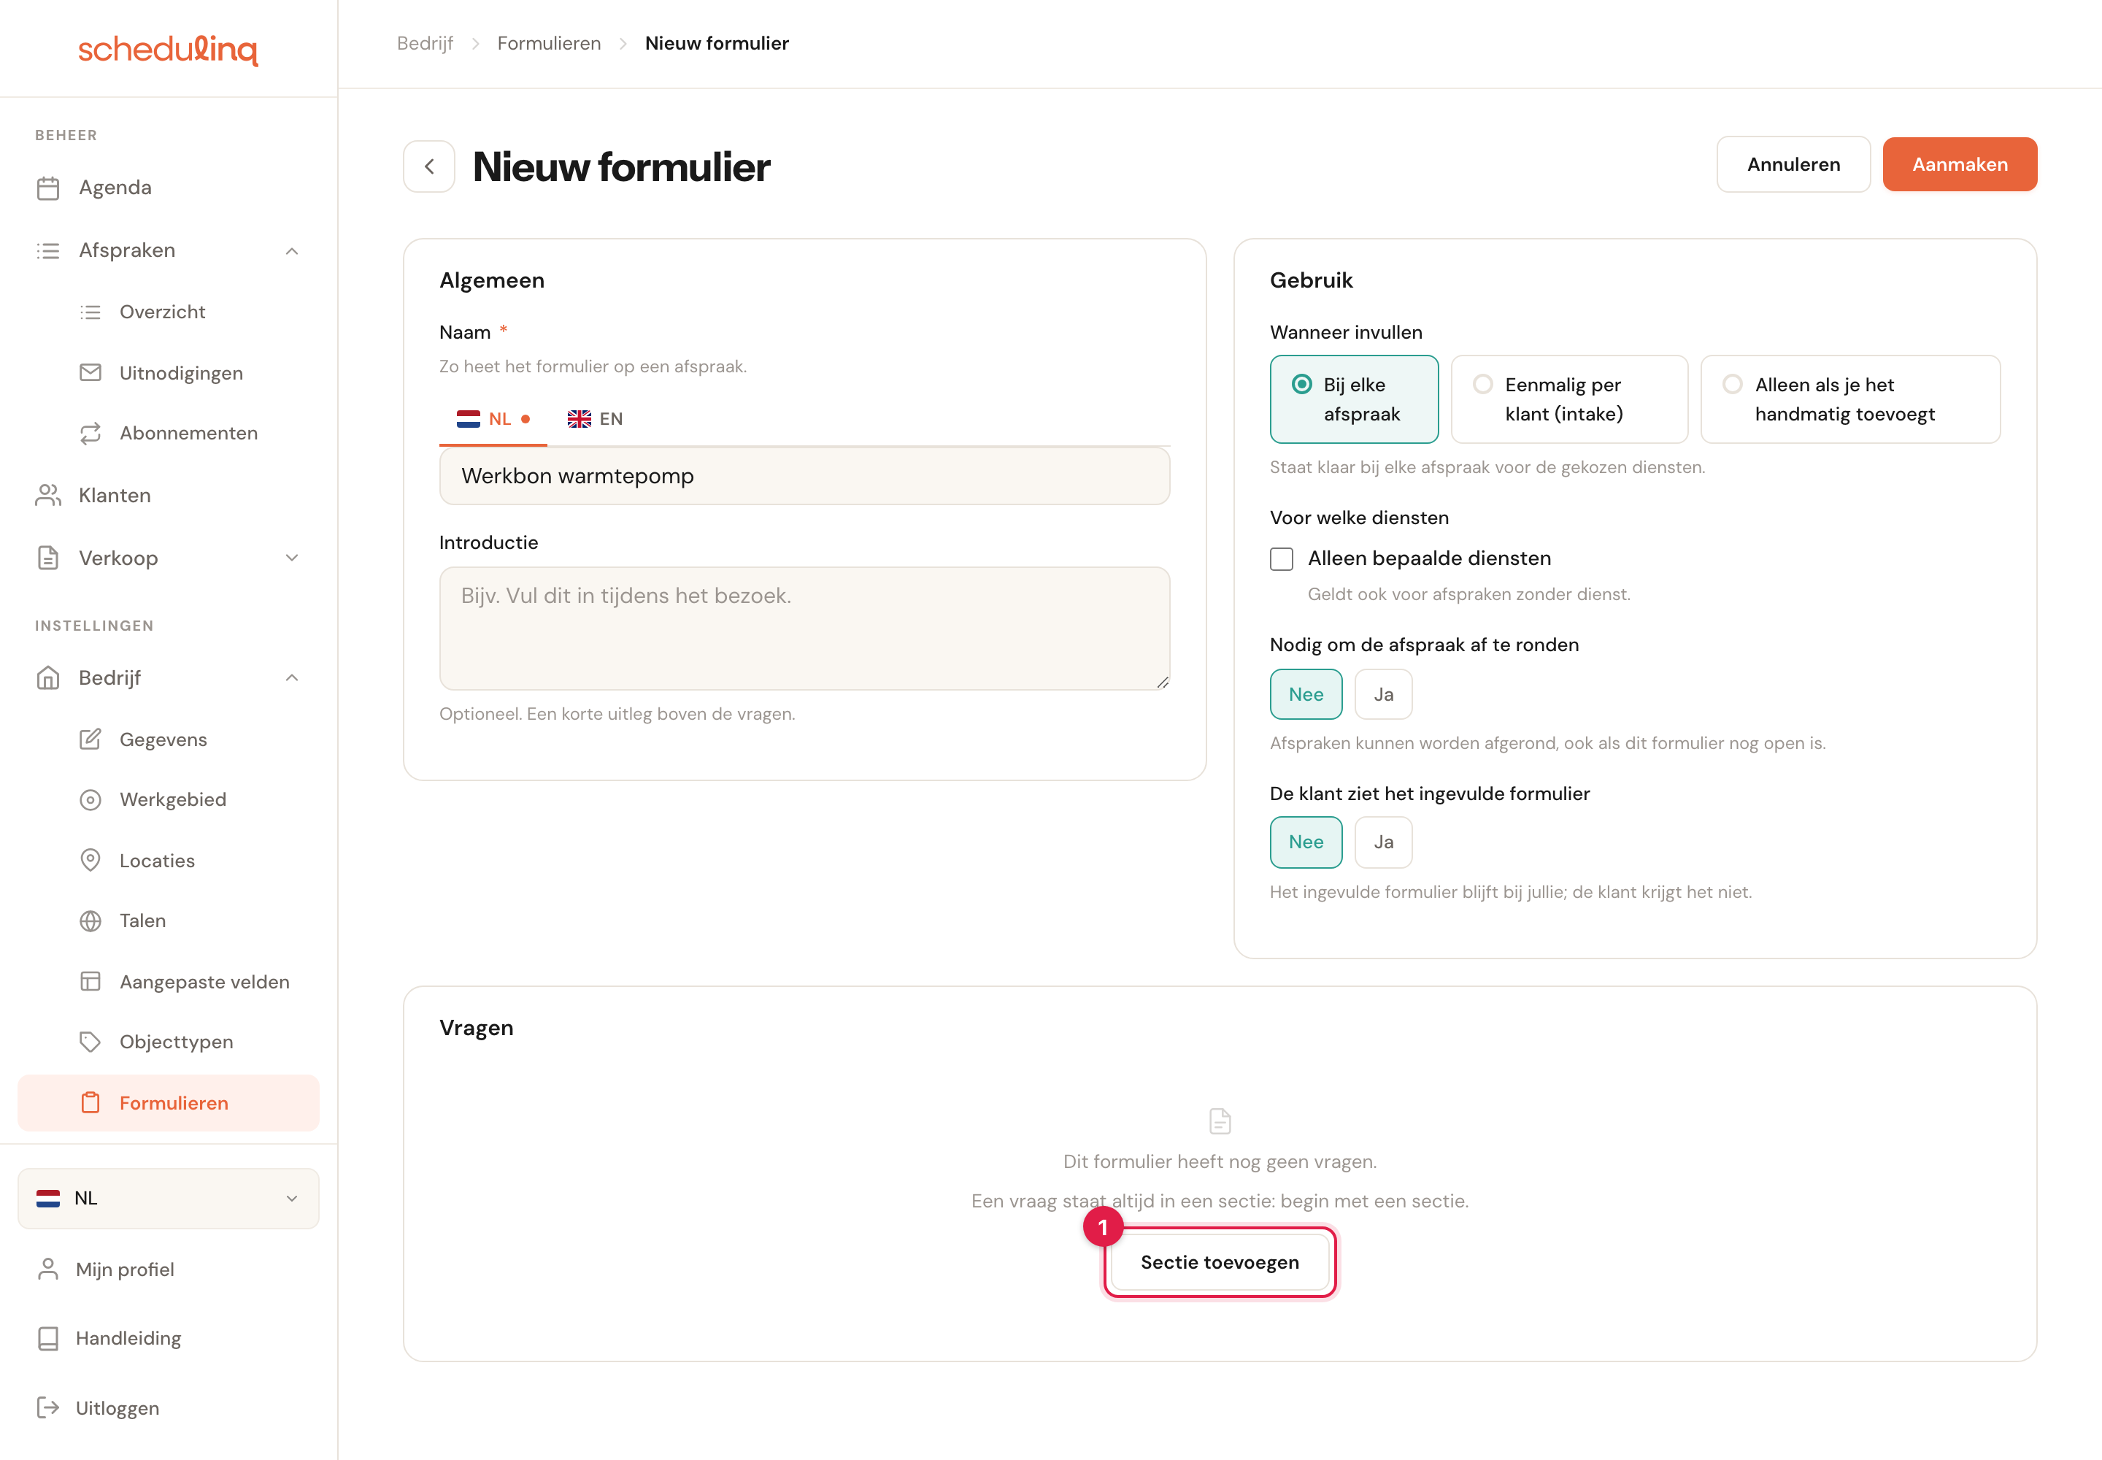Image resolution: width=2102 pixels, height=1460 pixels.
Task: Open the Agenda calendar icon
Action: coord(47,188)
